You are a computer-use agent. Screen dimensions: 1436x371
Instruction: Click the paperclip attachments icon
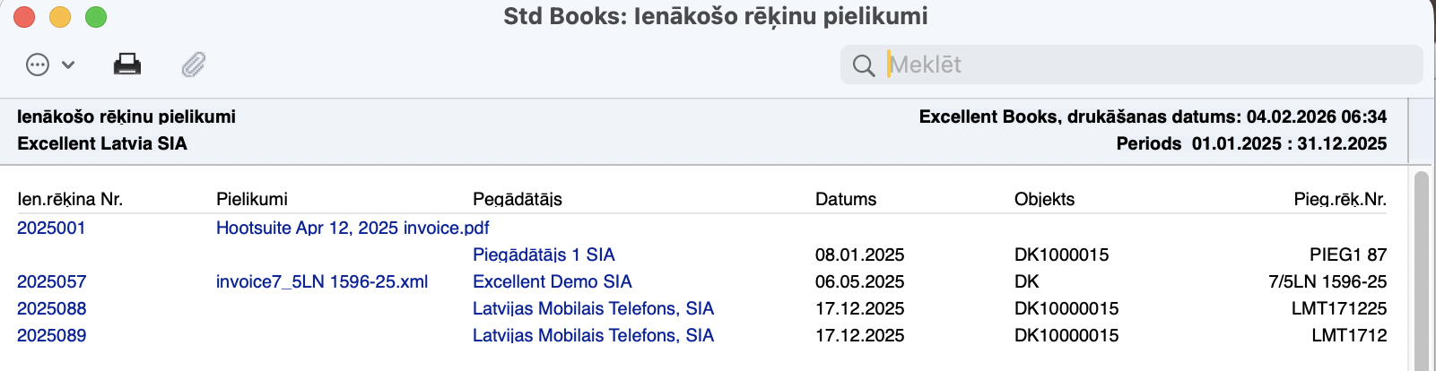(194, 65)
